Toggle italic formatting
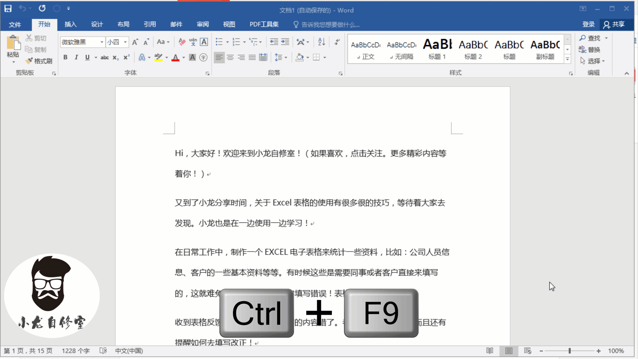This screenshot has height=359, width=638. tap(76, 57)
